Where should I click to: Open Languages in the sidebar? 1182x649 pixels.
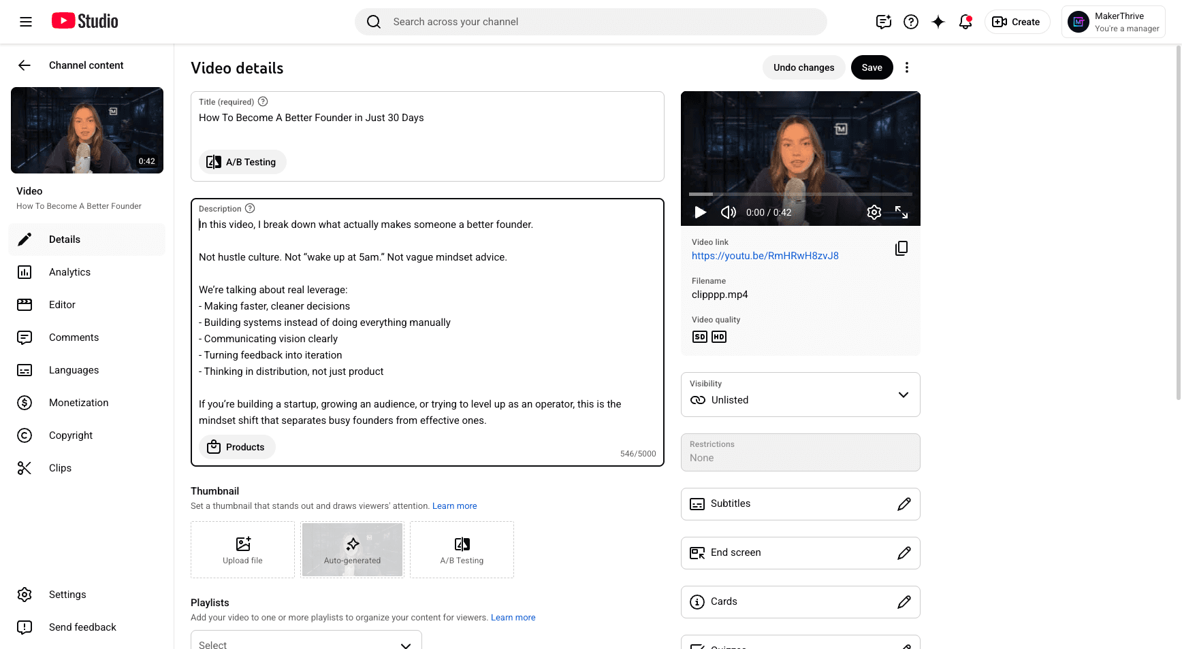(87, 370)
